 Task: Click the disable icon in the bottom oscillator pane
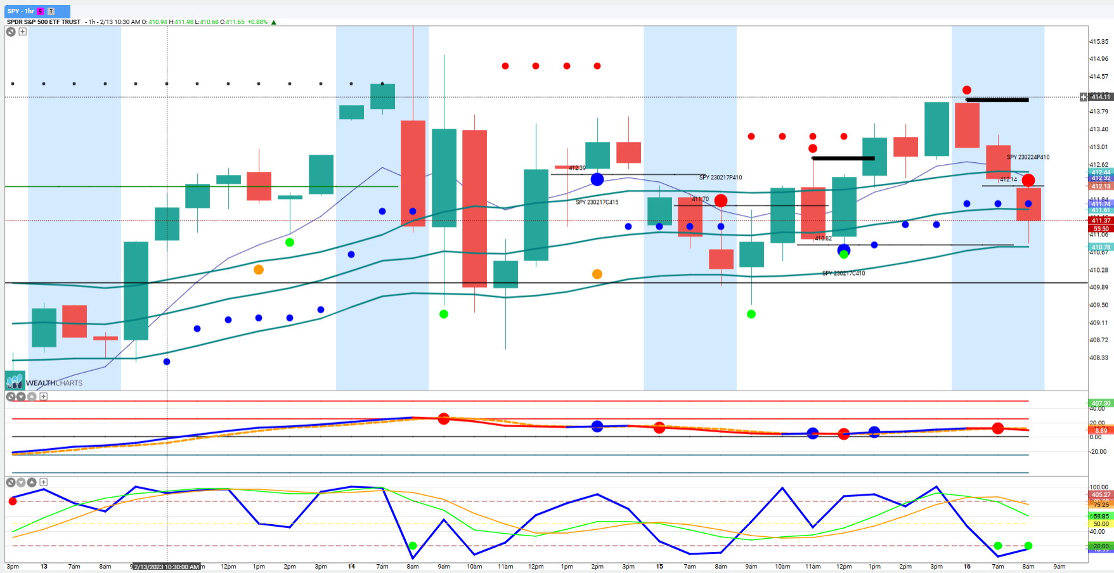click(x=11, y=482)
